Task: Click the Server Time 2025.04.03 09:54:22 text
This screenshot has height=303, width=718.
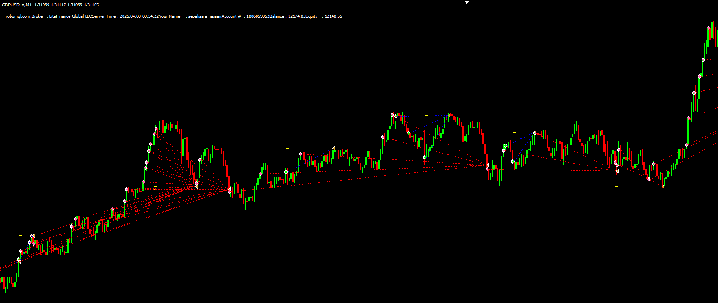Action: [125, 16]
